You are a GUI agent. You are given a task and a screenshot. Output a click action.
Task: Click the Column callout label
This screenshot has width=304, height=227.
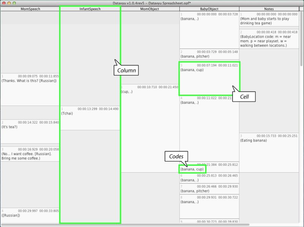click(x=126, y=70)
